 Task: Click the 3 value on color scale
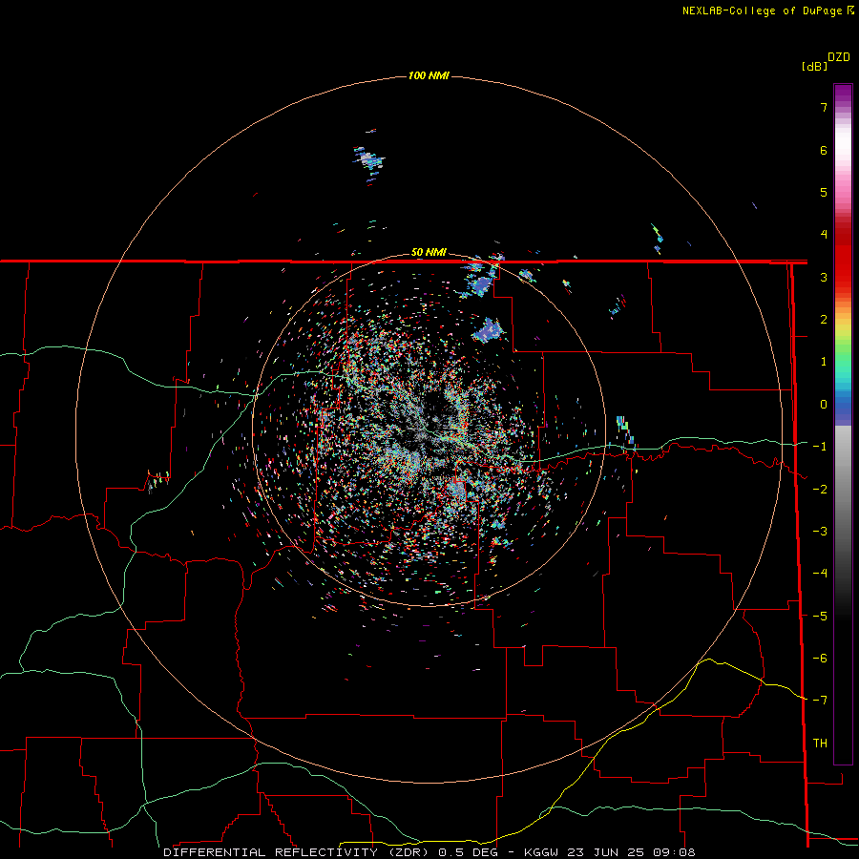pyautogui.click(x=824, y=277)
